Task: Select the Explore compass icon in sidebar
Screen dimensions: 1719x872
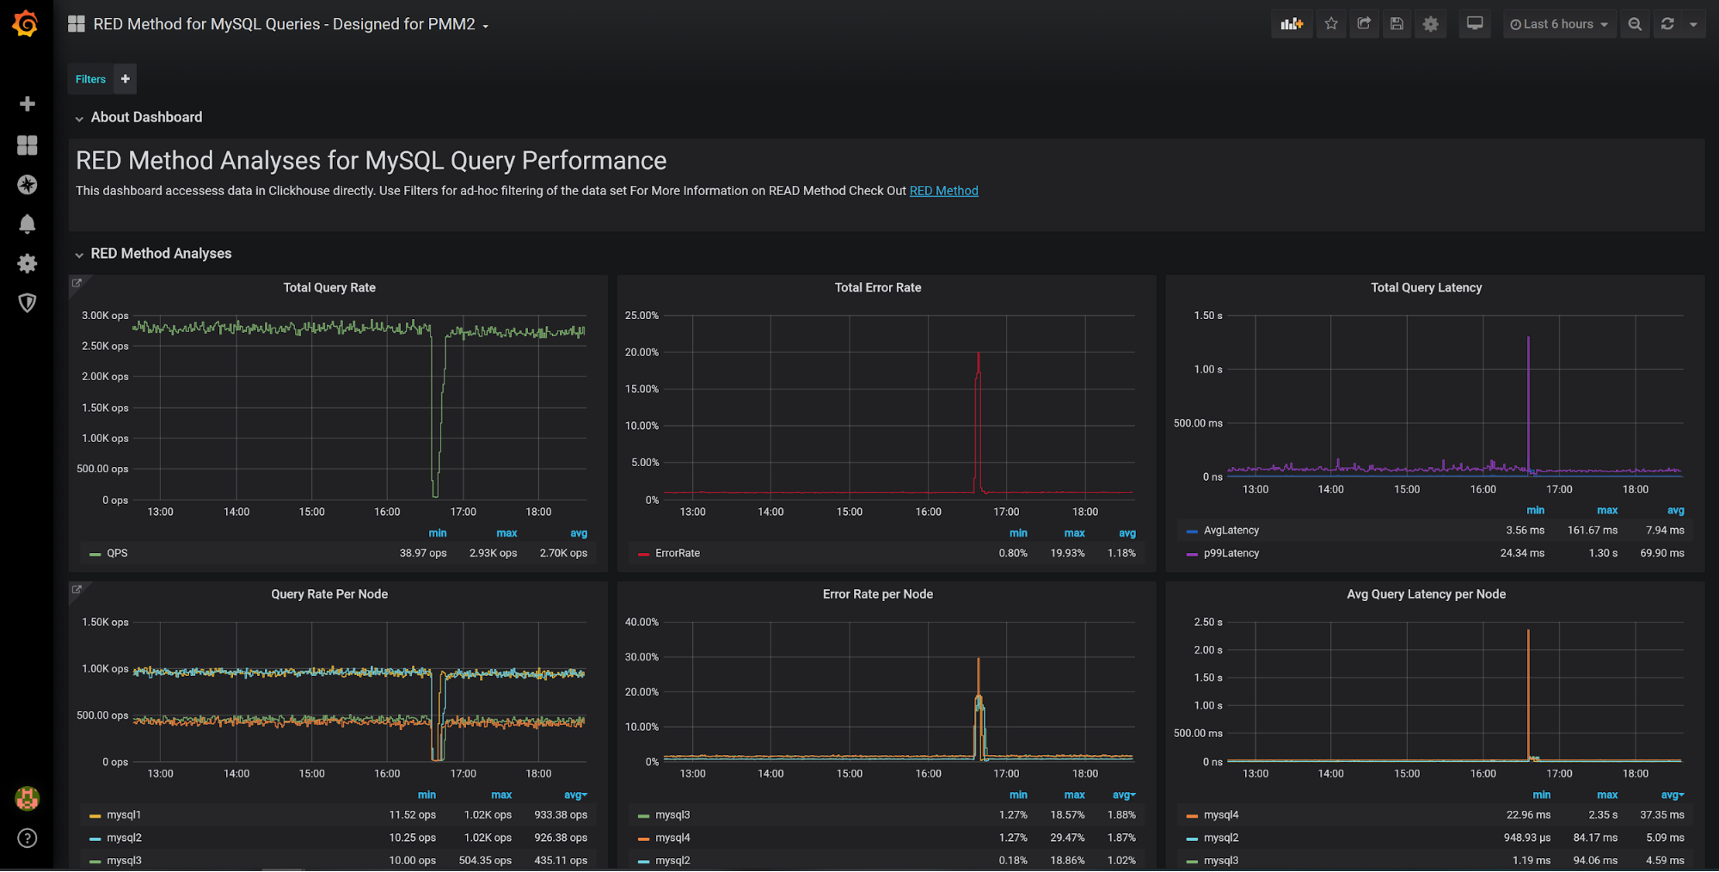Action: pyautogui.click(x=27, y=184)
